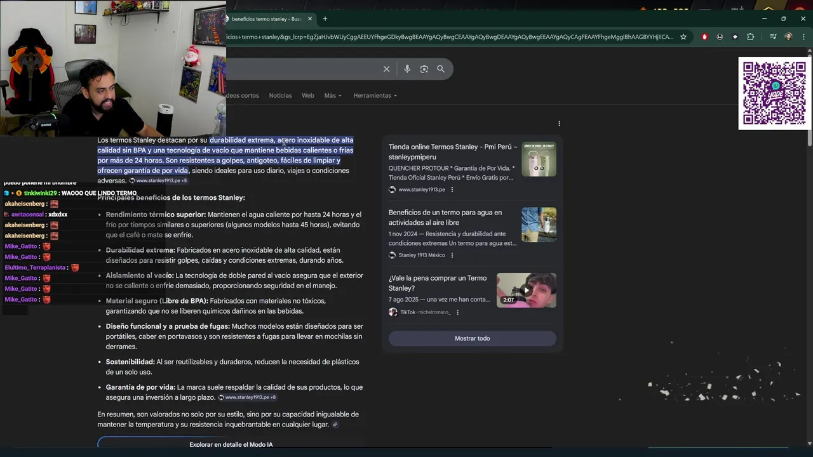The height and width of the screenshot is (457, 813).
Task: Submit the search with the magnifier icon
Action: pos(441,69)
